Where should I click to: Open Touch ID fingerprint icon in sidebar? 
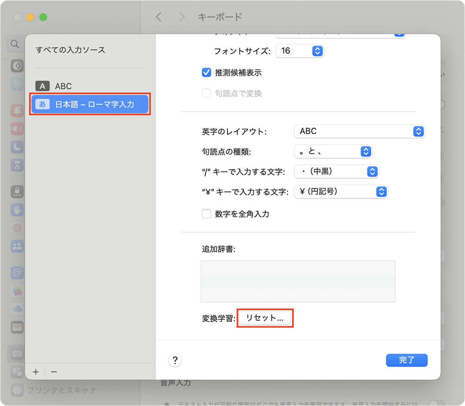(x=17, y=228)
